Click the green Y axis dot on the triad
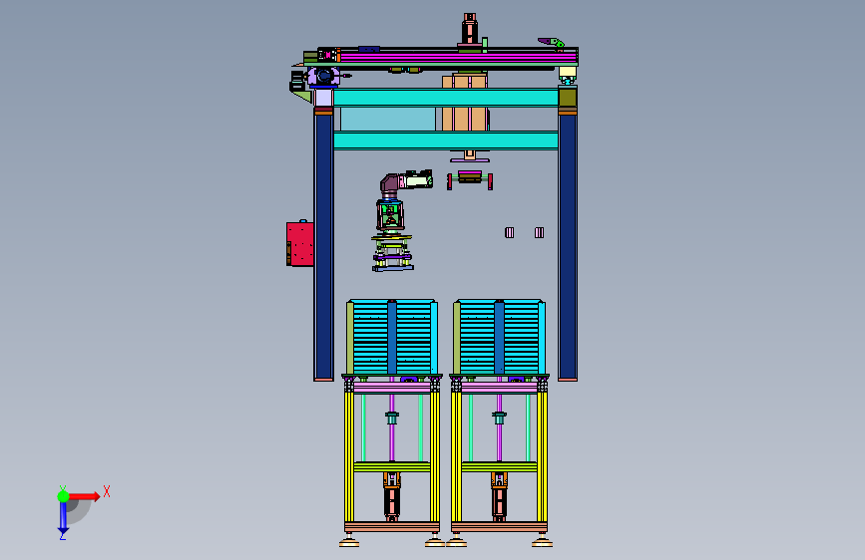Image resolution: width=865 pixels, height=560 pixels. click(x=63, y=496)
